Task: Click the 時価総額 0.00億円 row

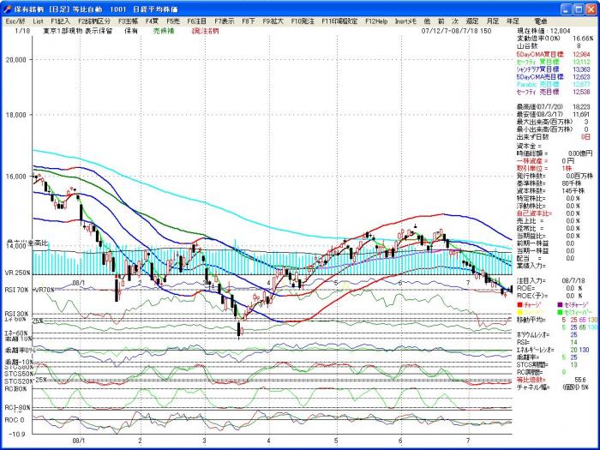Action: coord(554,153)
